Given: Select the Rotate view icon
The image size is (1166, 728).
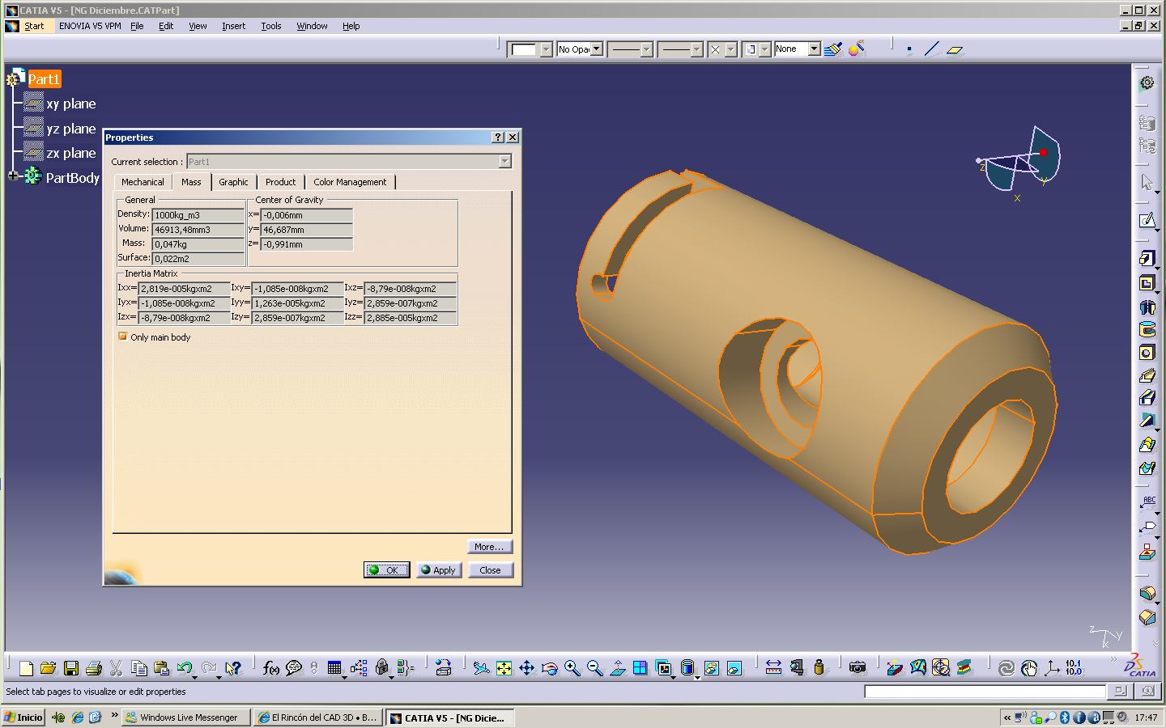Looking at the screenshot, I should (x=549, y=668).
